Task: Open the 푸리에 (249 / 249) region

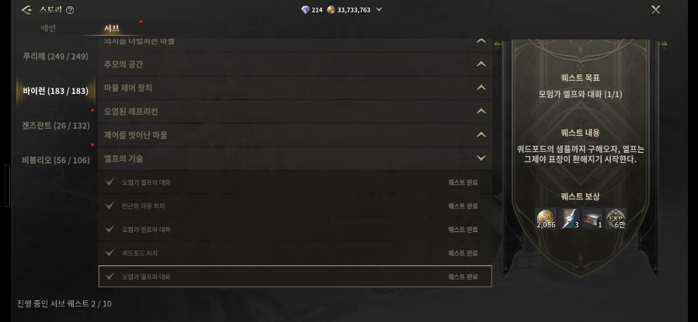Action: tap(55, 57)
